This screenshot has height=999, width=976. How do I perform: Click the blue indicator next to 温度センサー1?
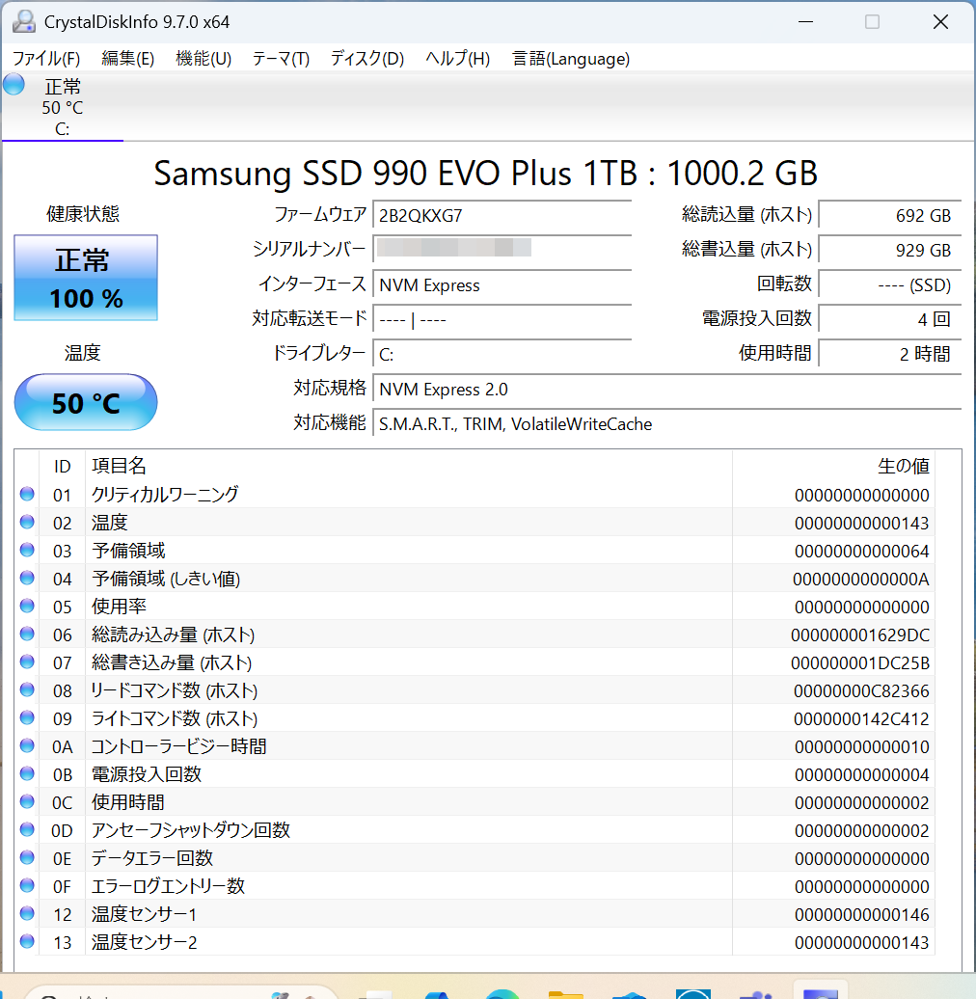coord(28,914)
